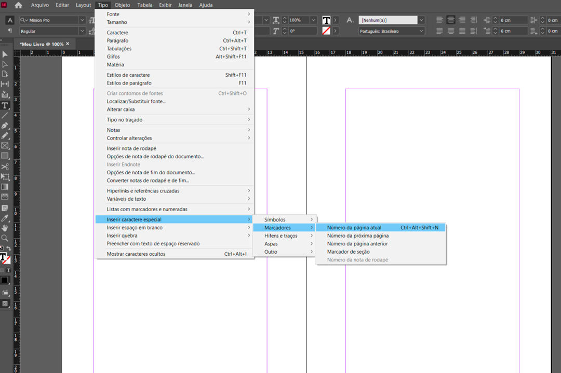
Task: Open the Objeto menu
Action: [122, 5]
